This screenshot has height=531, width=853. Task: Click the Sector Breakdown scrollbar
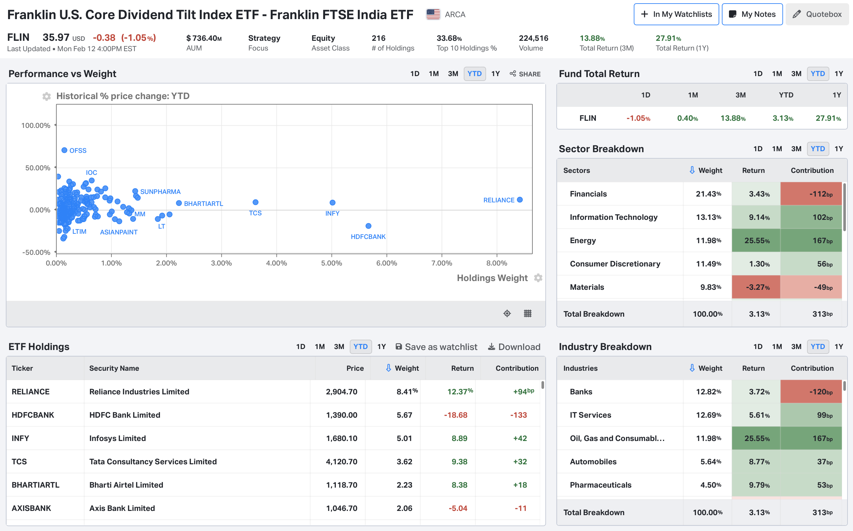click(x=844, y=207)
